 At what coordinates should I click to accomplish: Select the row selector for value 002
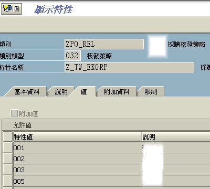click(x=8, y=159)
